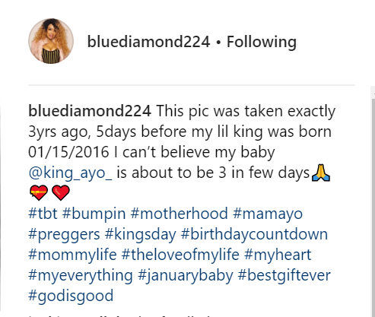375x317 pixels.
Task: Click bluediamond224 username in the header
Action: click(x=148, y=42)
